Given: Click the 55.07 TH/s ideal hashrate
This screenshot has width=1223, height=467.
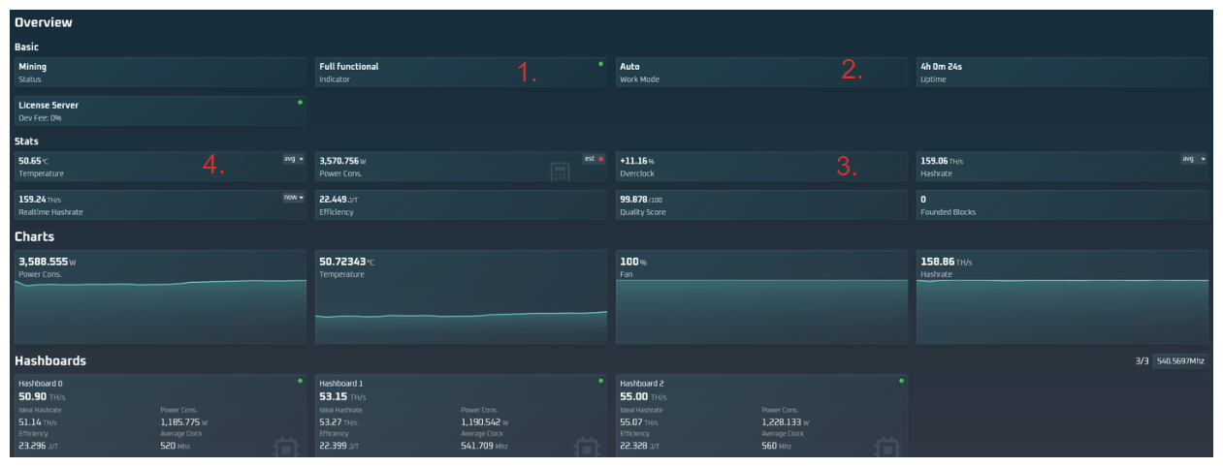Looking at the screenshot, I should point(639,422).
